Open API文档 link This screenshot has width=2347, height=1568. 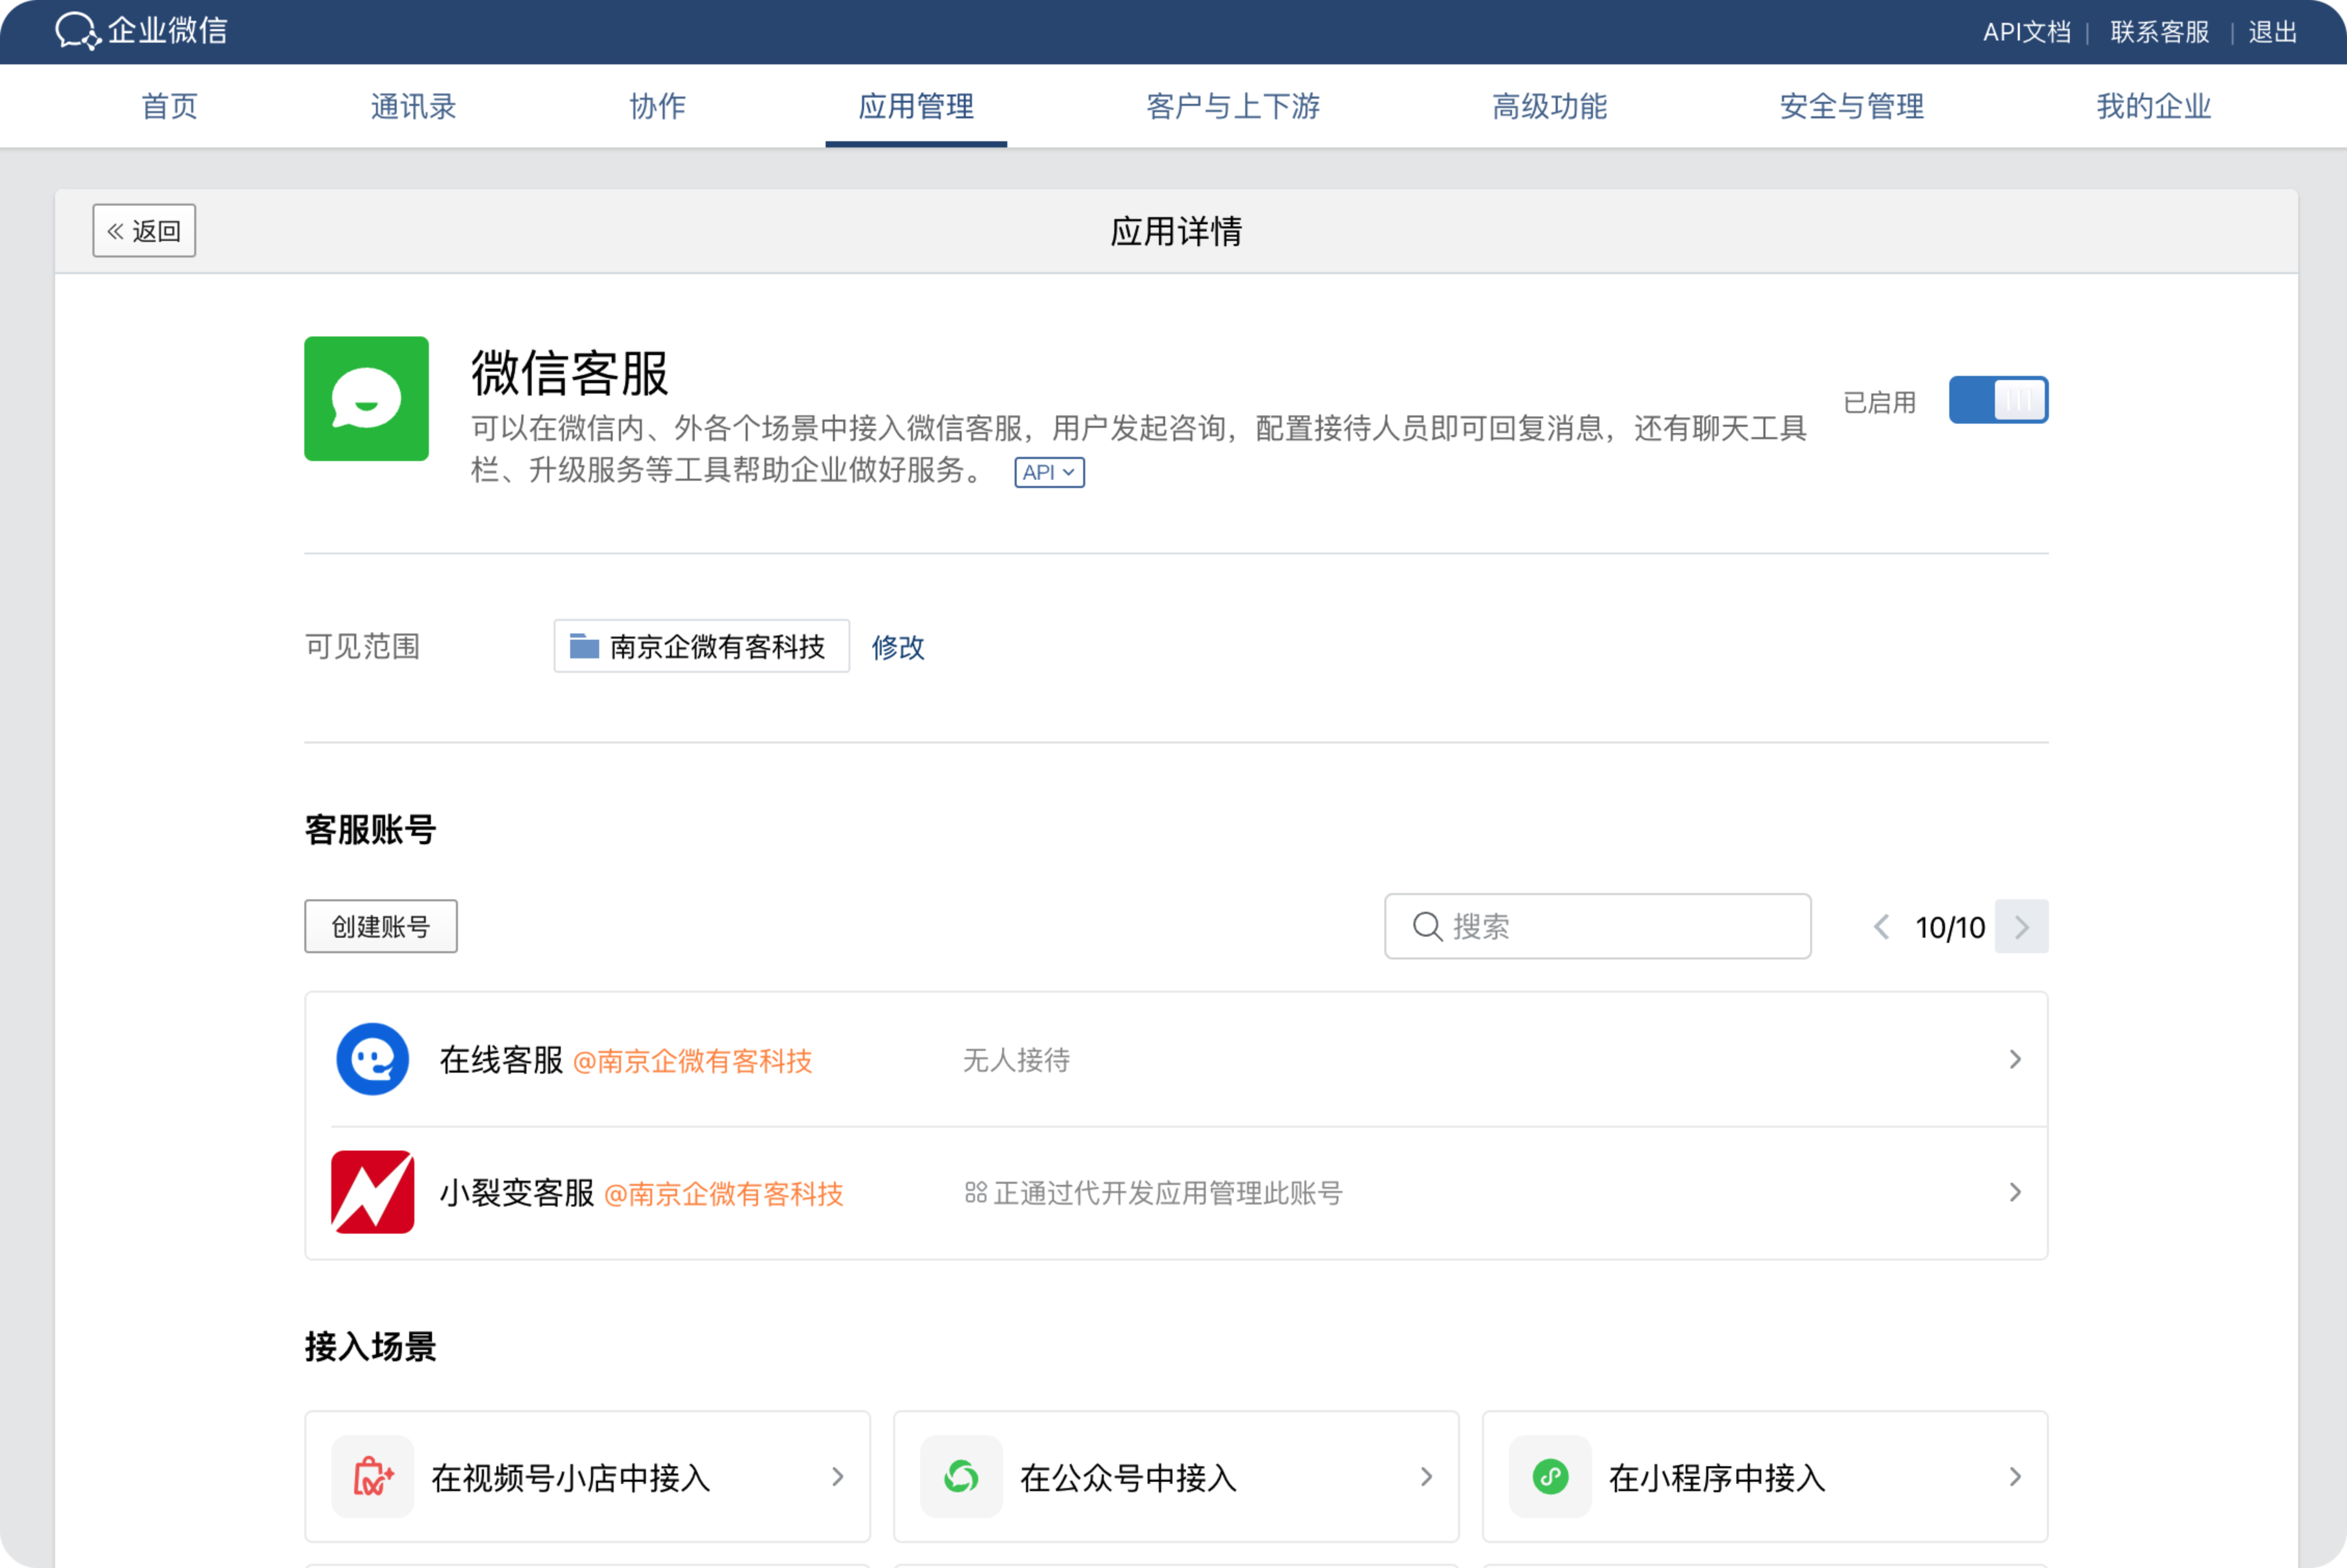(x=2027, y=32)
